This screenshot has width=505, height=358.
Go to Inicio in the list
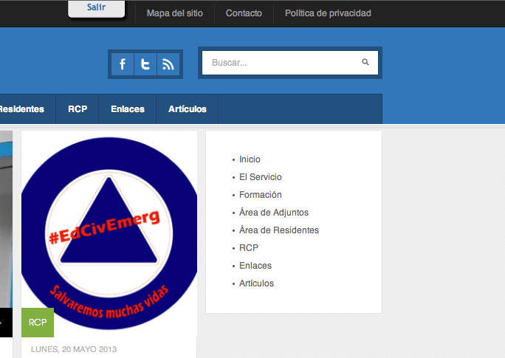click(x=250, y=159)
